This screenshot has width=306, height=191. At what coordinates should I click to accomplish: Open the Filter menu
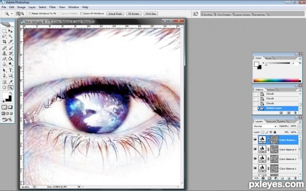[x=53, y=7]
